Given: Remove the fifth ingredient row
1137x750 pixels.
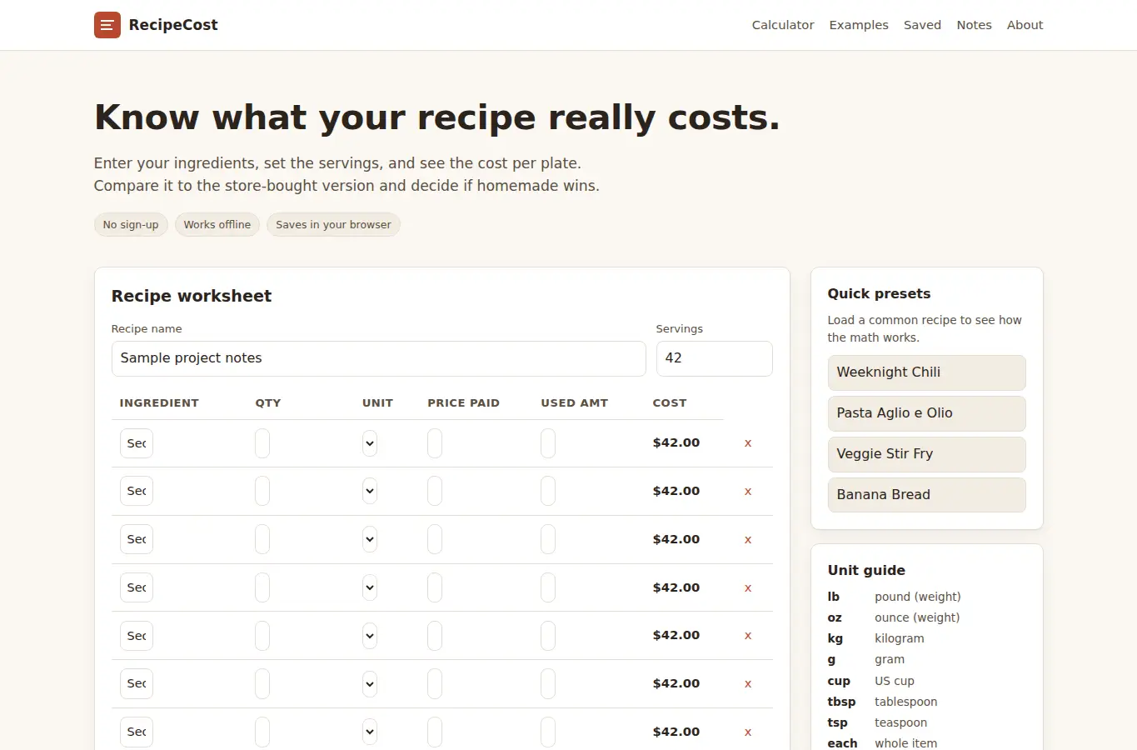Looking at the screenshot, I should (x=748, y=636).
